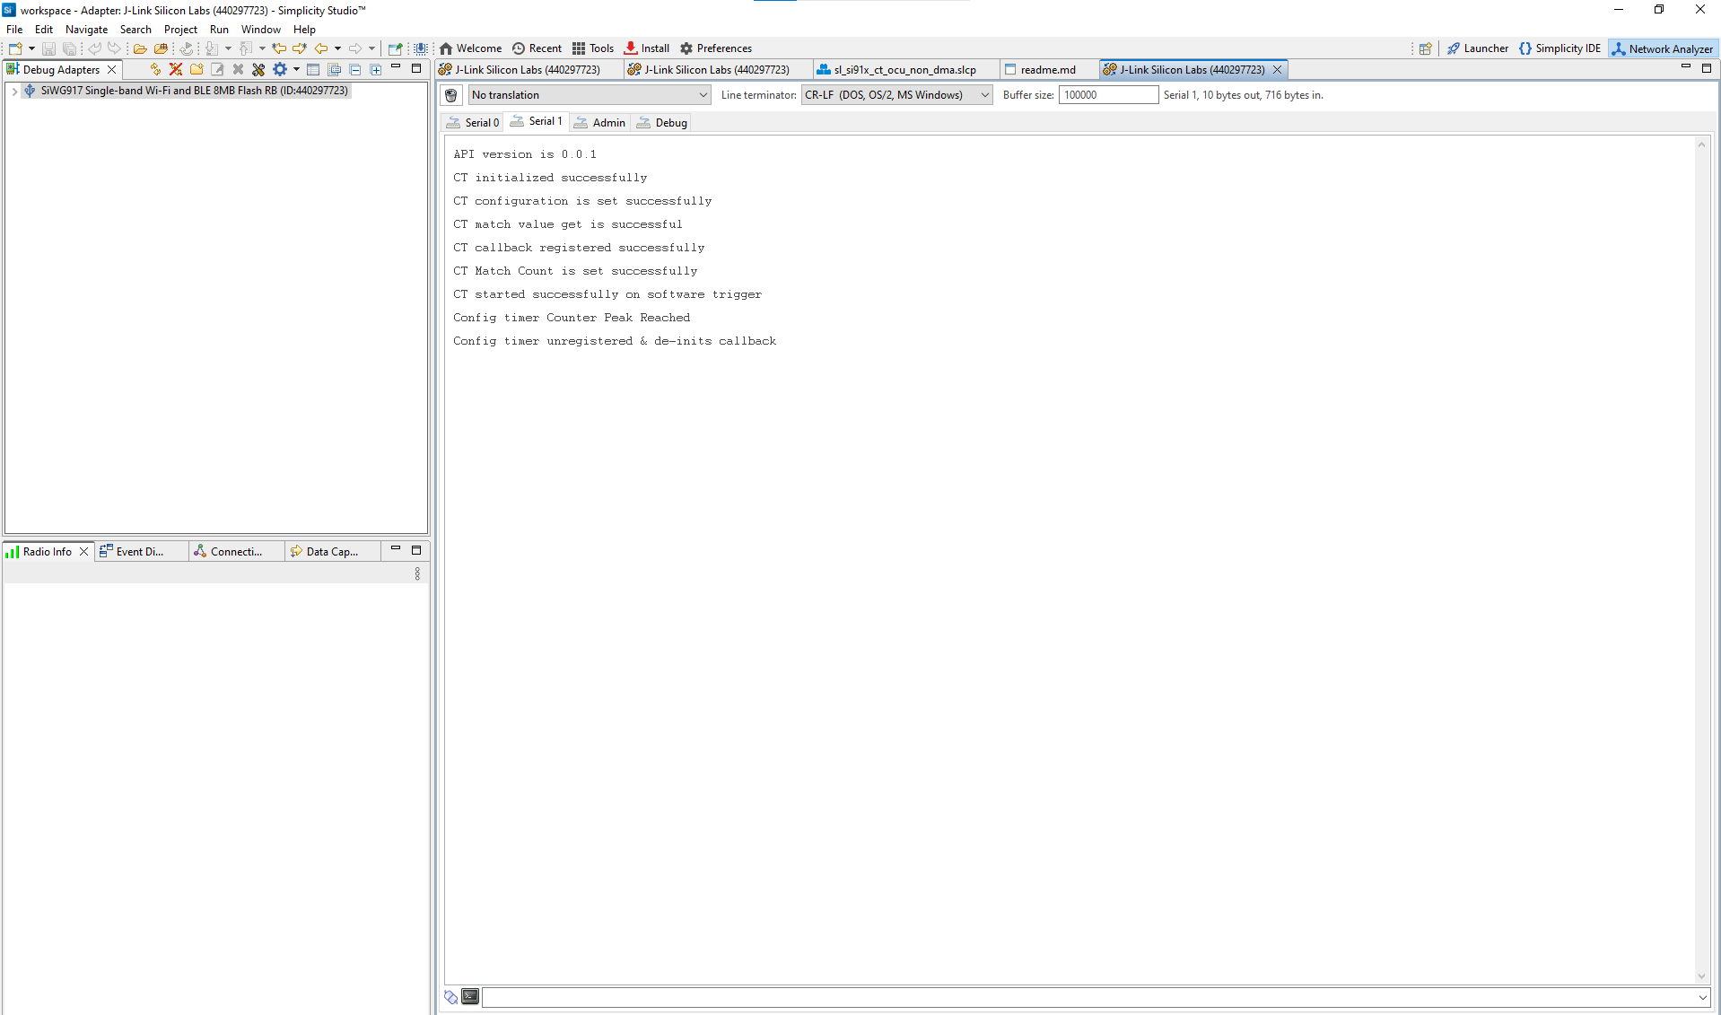Open the No translation dropdown
This screenshot has width=1721, height=1015.
click(589, 95)
